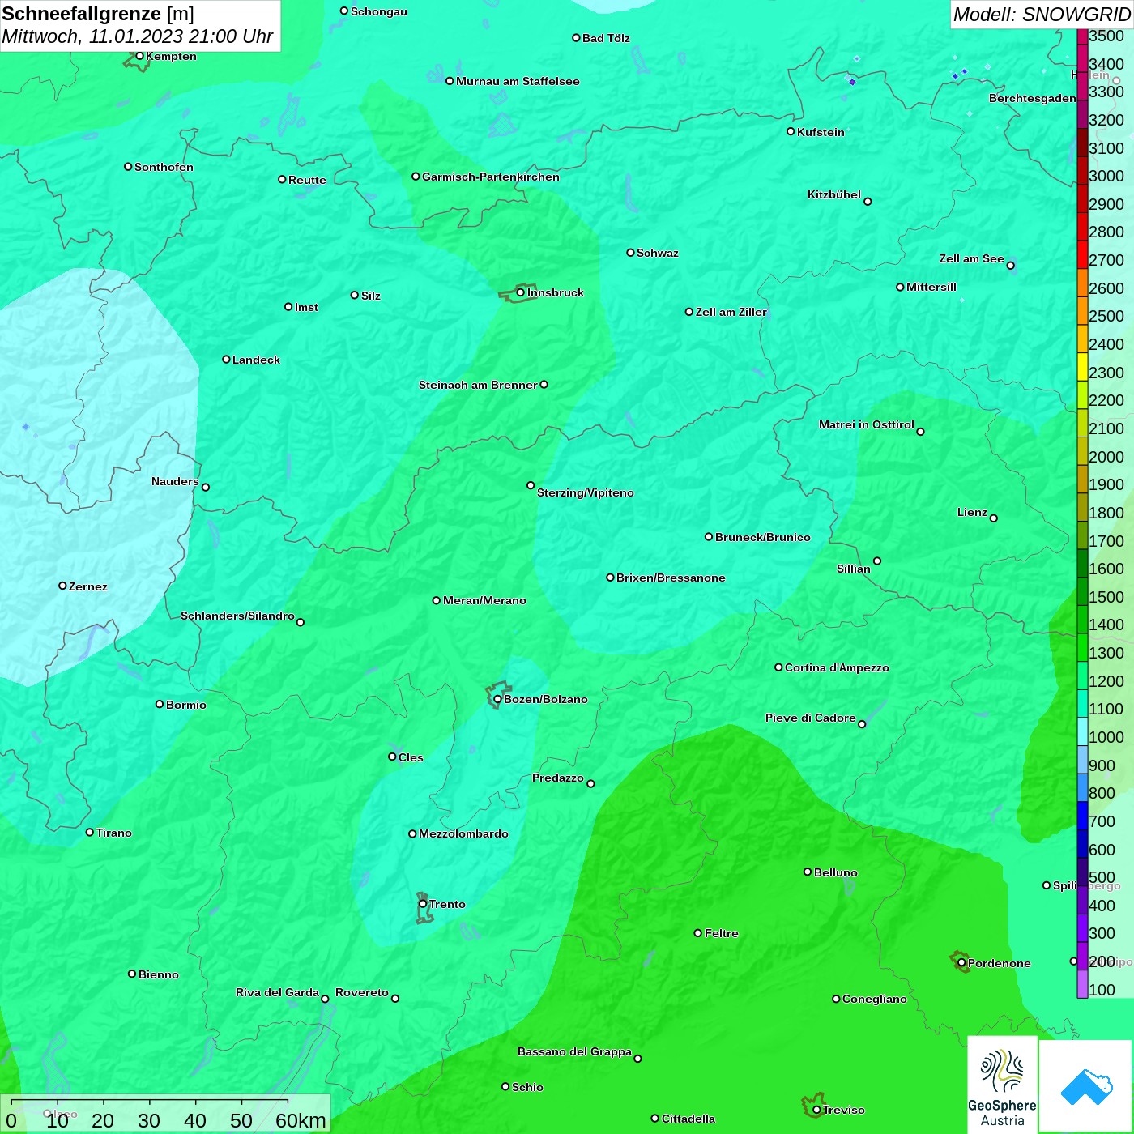Select the orange legend swatch beside 2500
The width and height of the screenshot is (1134, 1134).
(1082, 311)
